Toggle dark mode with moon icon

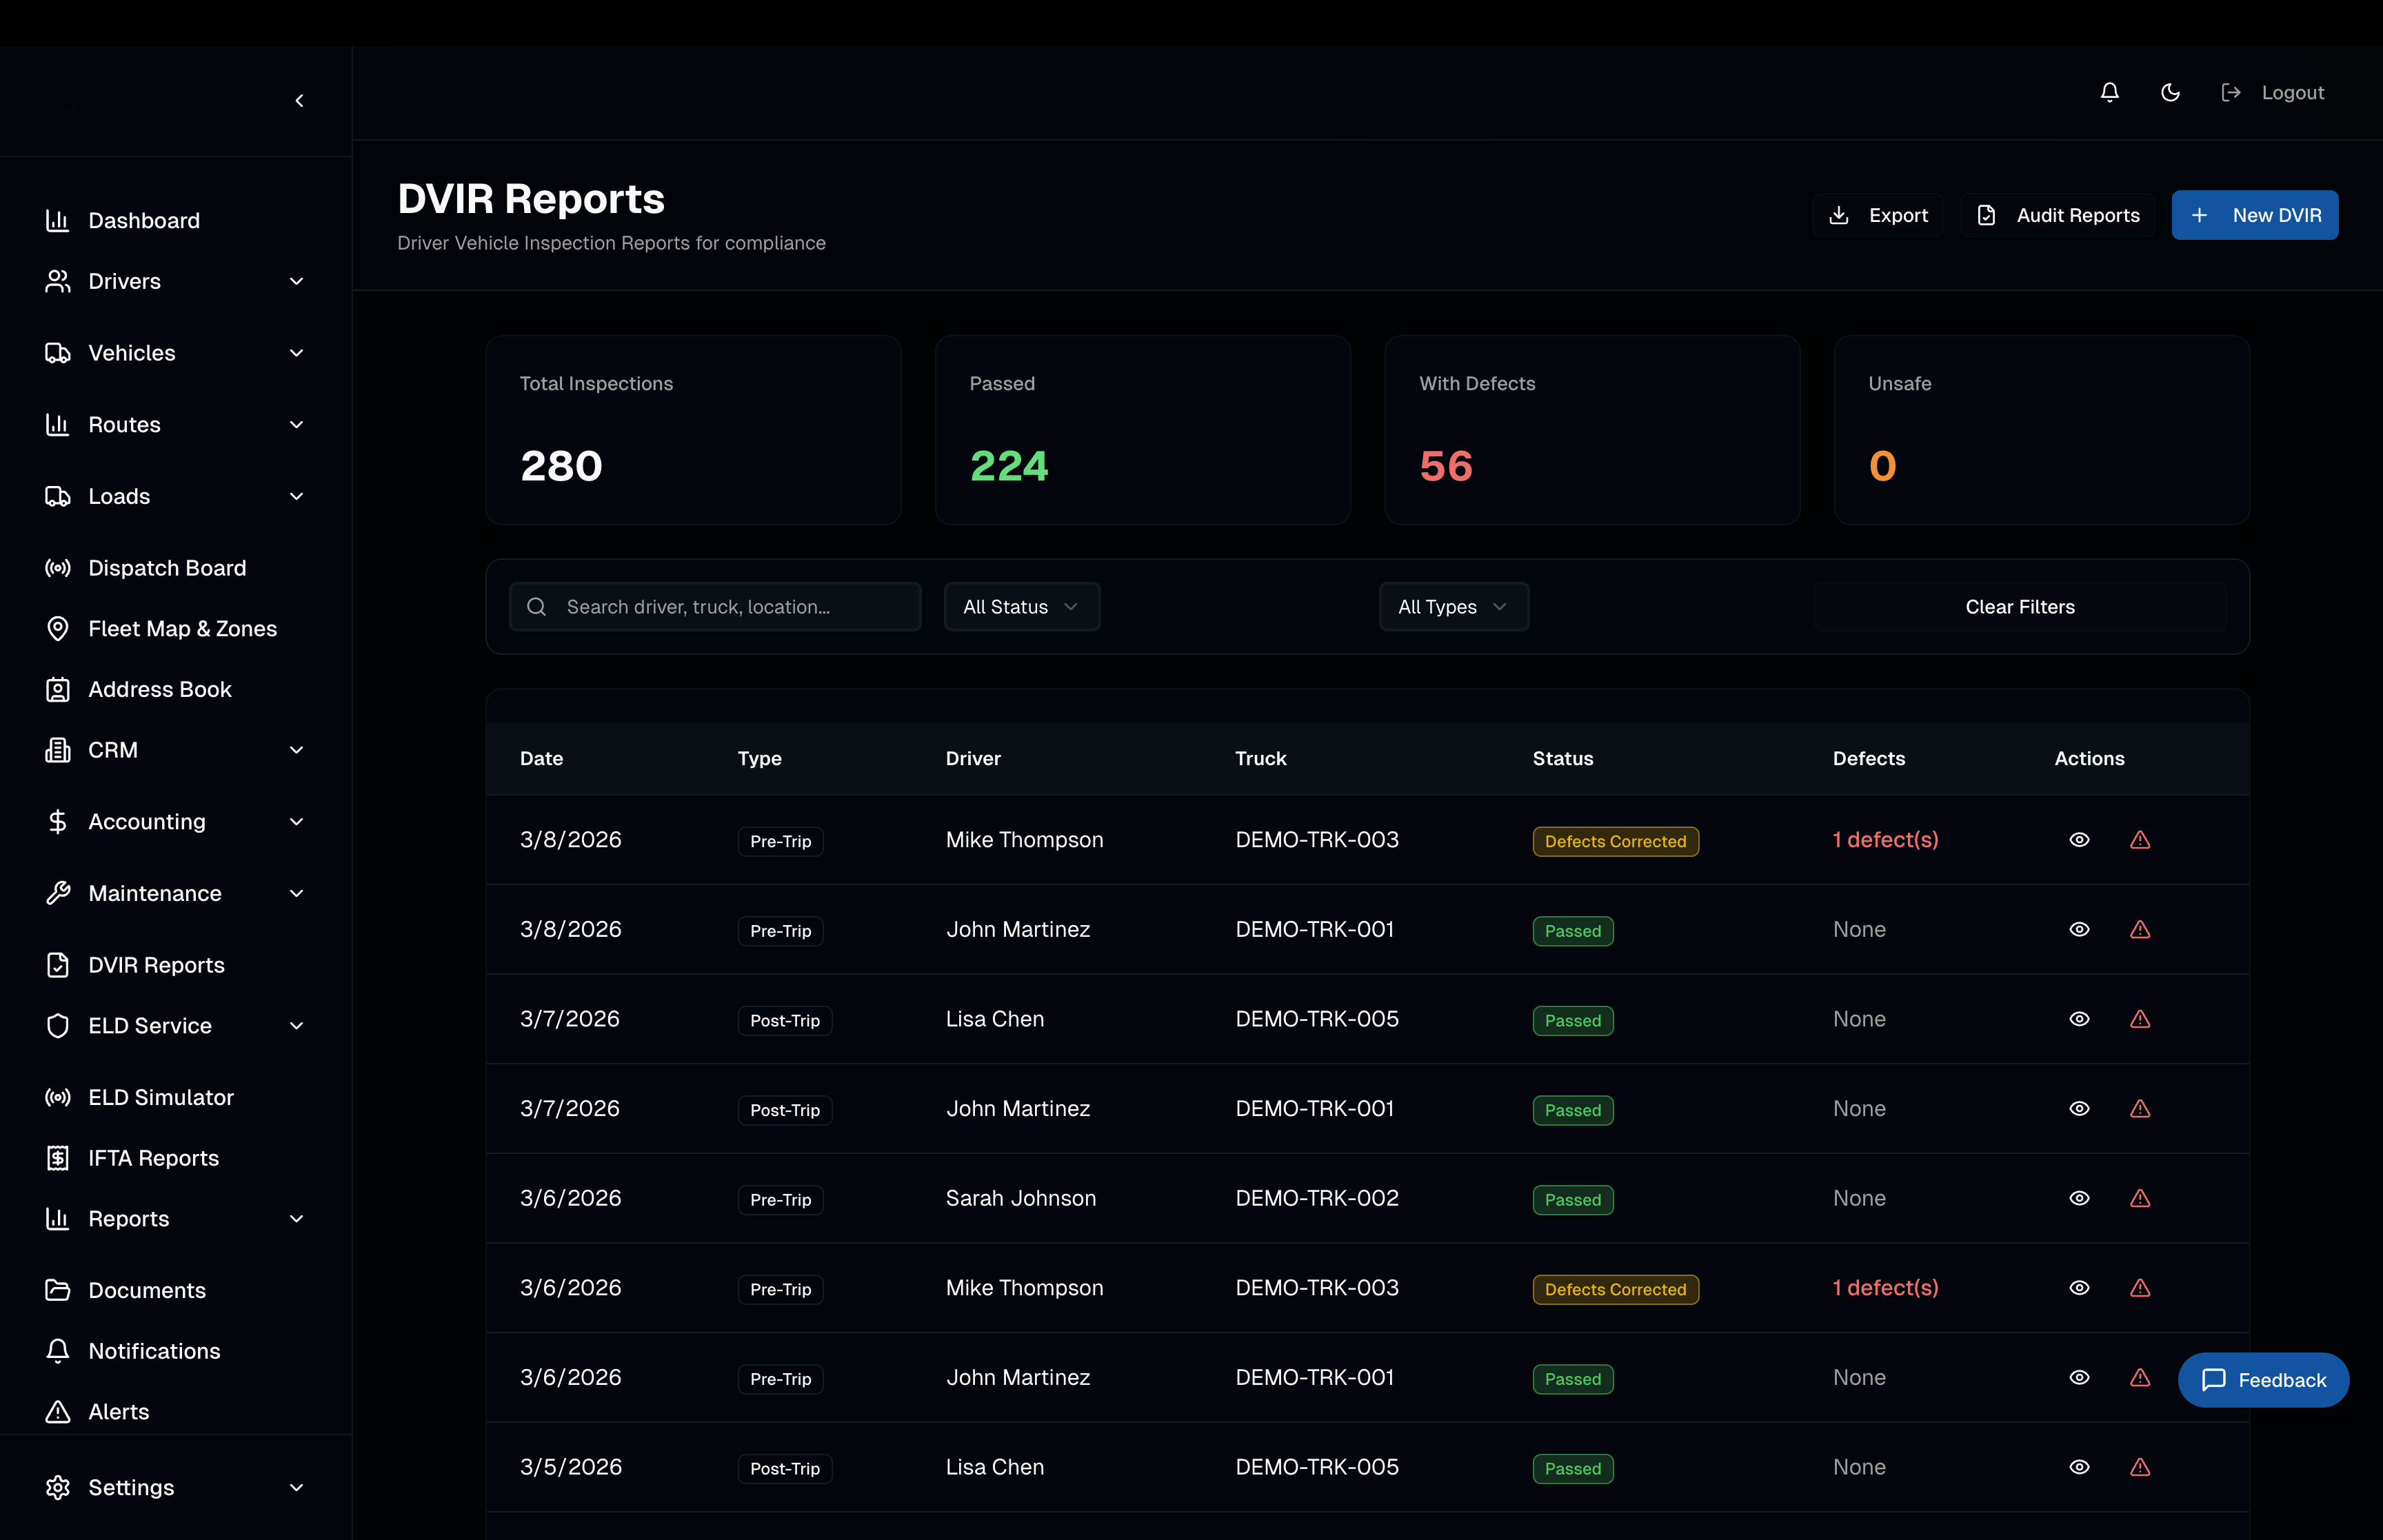pyautogui.click(x=2170, y=92)
